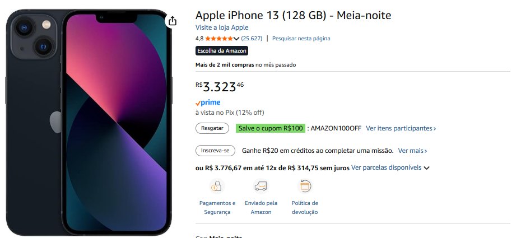Expand the rating breakdown chevron beside the stars

click(236, 39)
